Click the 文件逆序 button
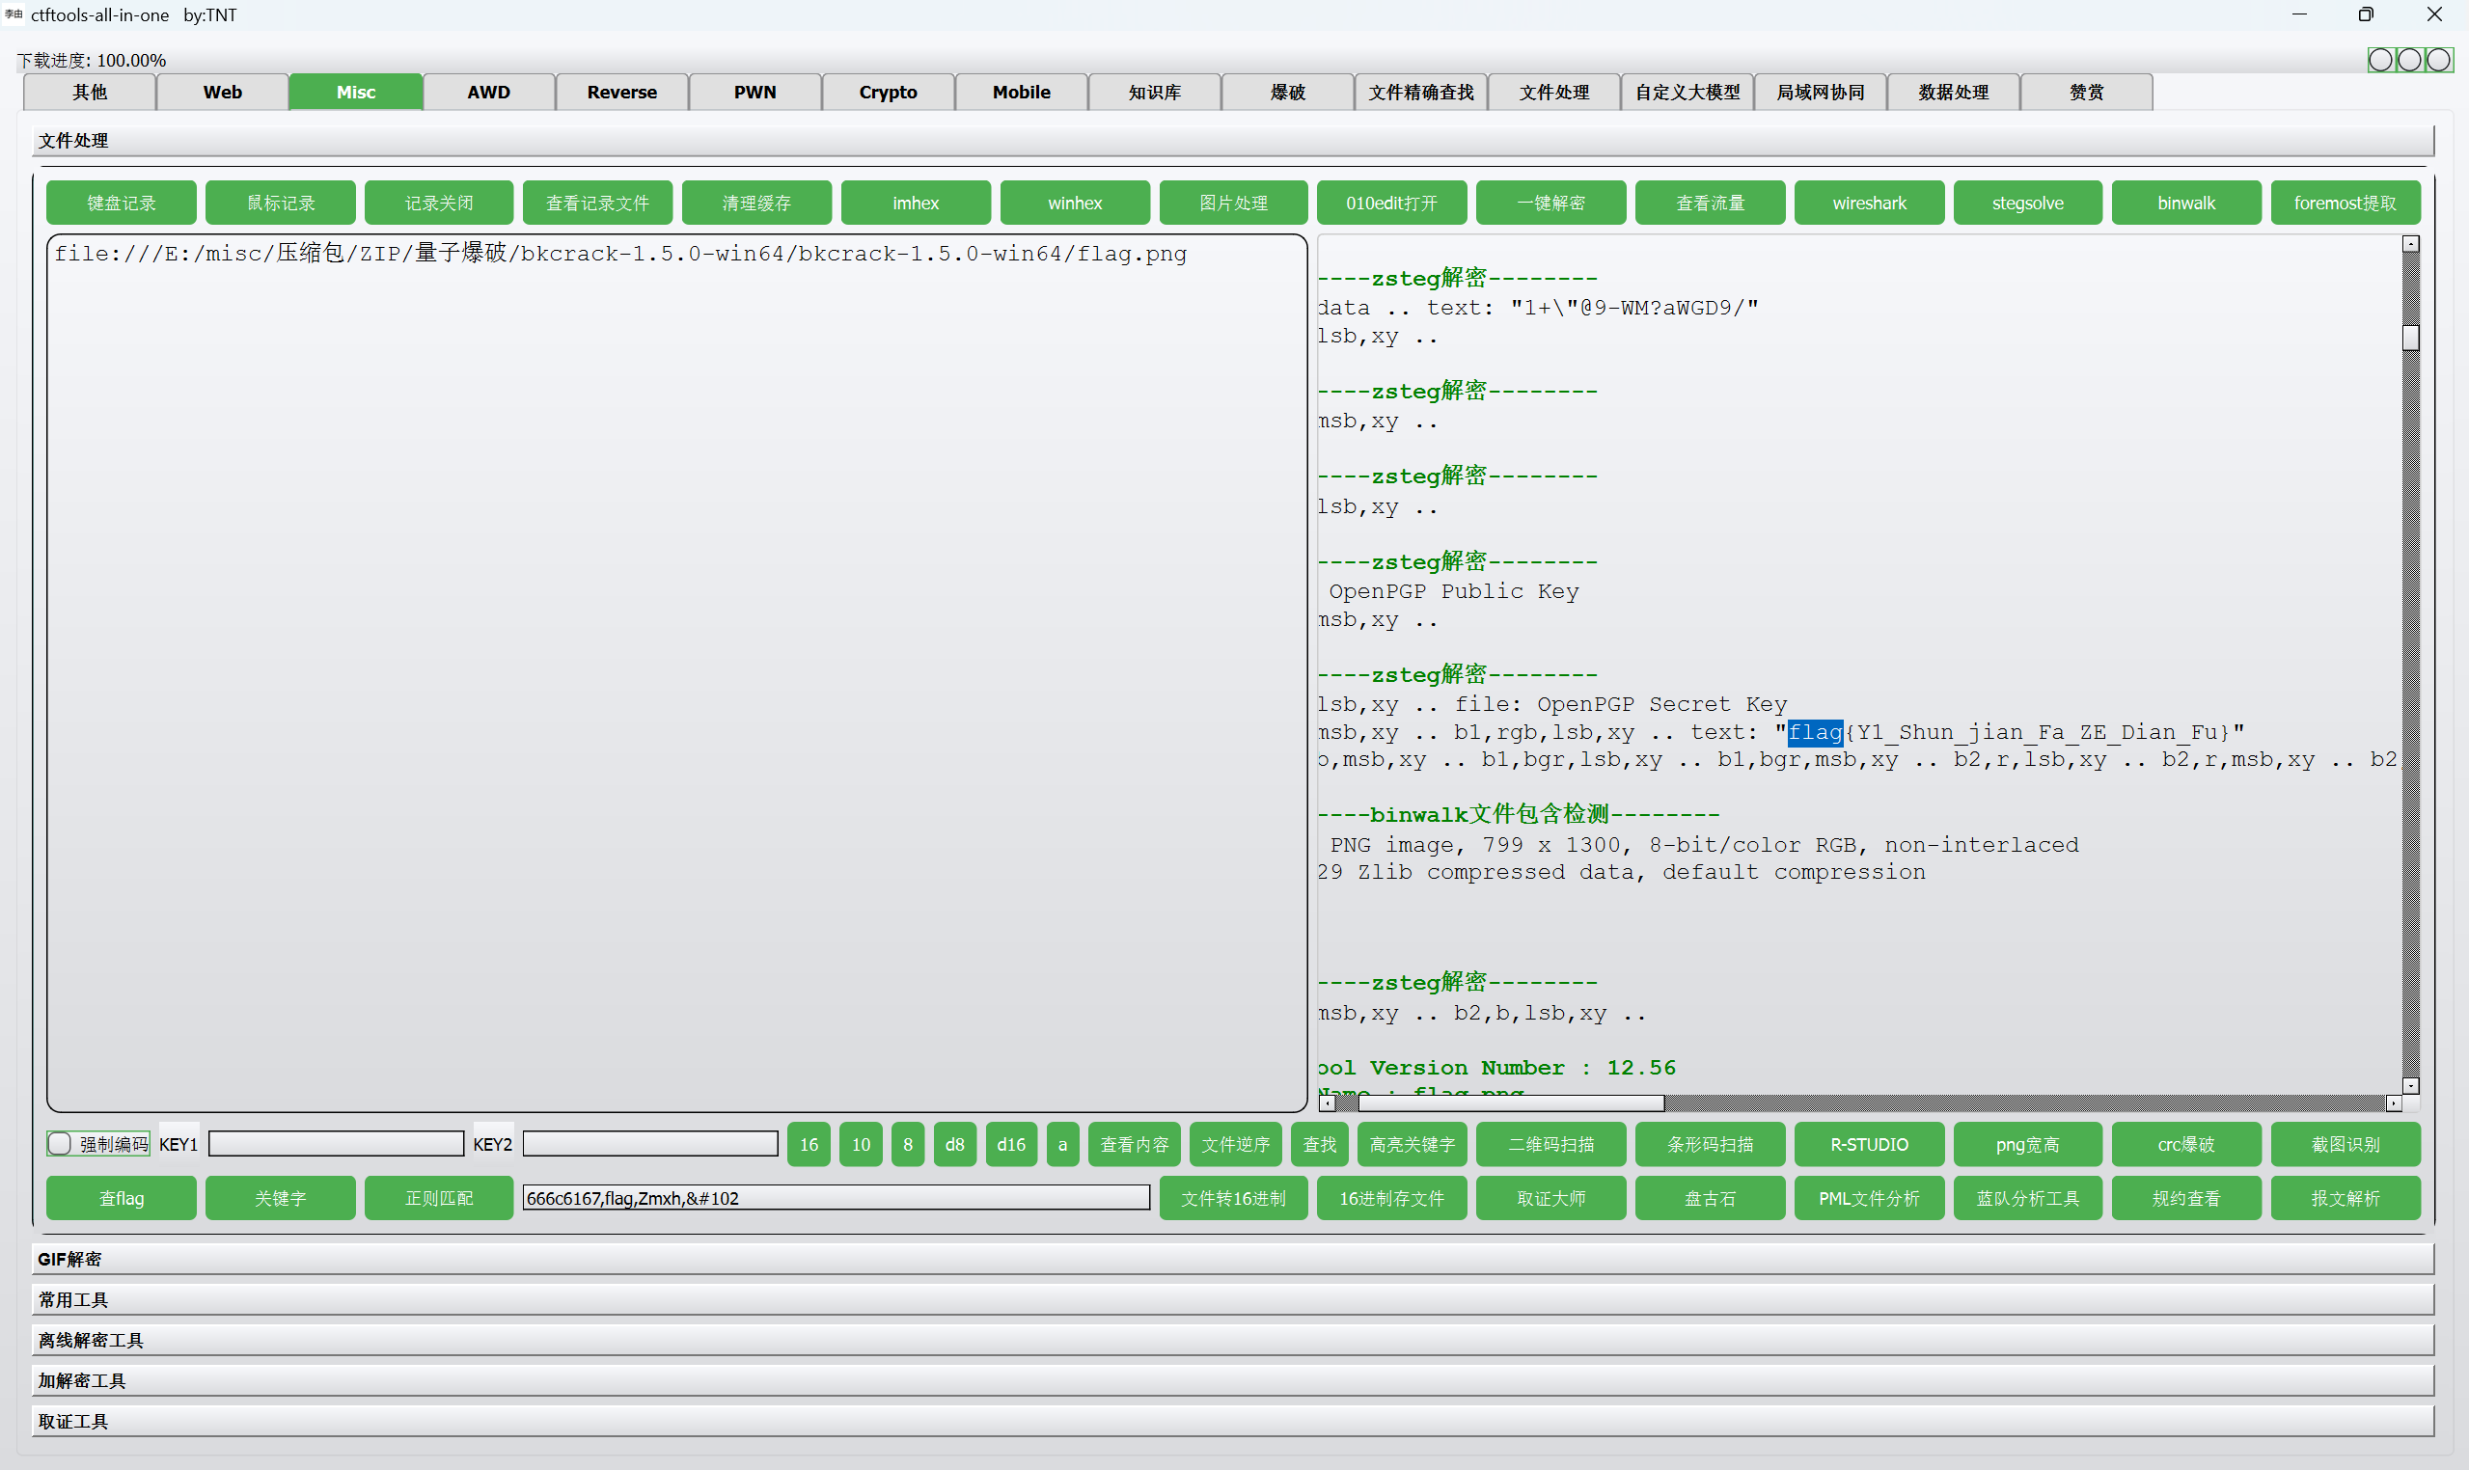 pos(1236,1144)
